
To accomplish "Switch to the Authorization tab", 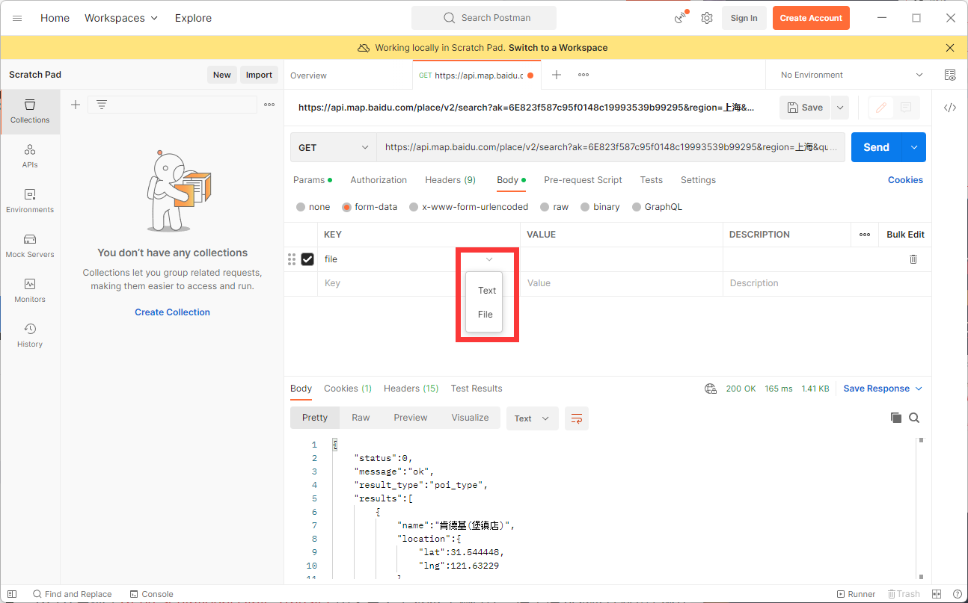I will pyautogui.click(x=379, y=180).
